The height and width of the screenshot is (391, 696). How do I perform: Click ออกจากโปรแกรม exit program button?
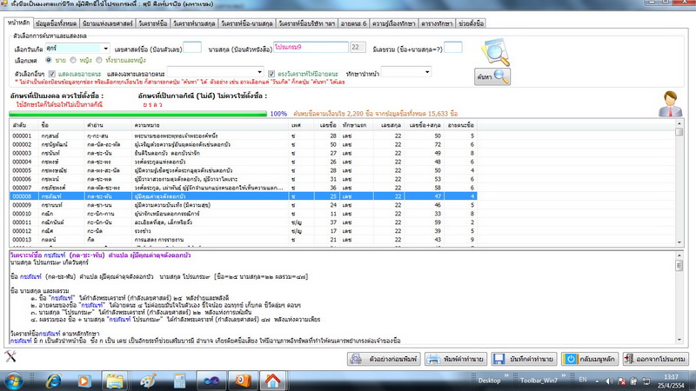(x=656, y=359)
